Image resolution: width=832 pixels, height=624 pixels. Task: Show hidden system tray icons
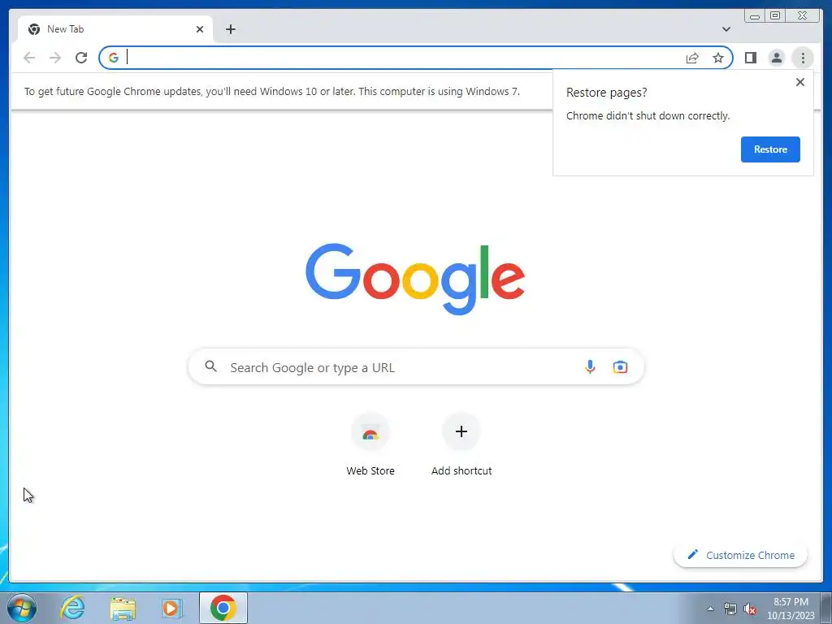(x=710, y=609)
